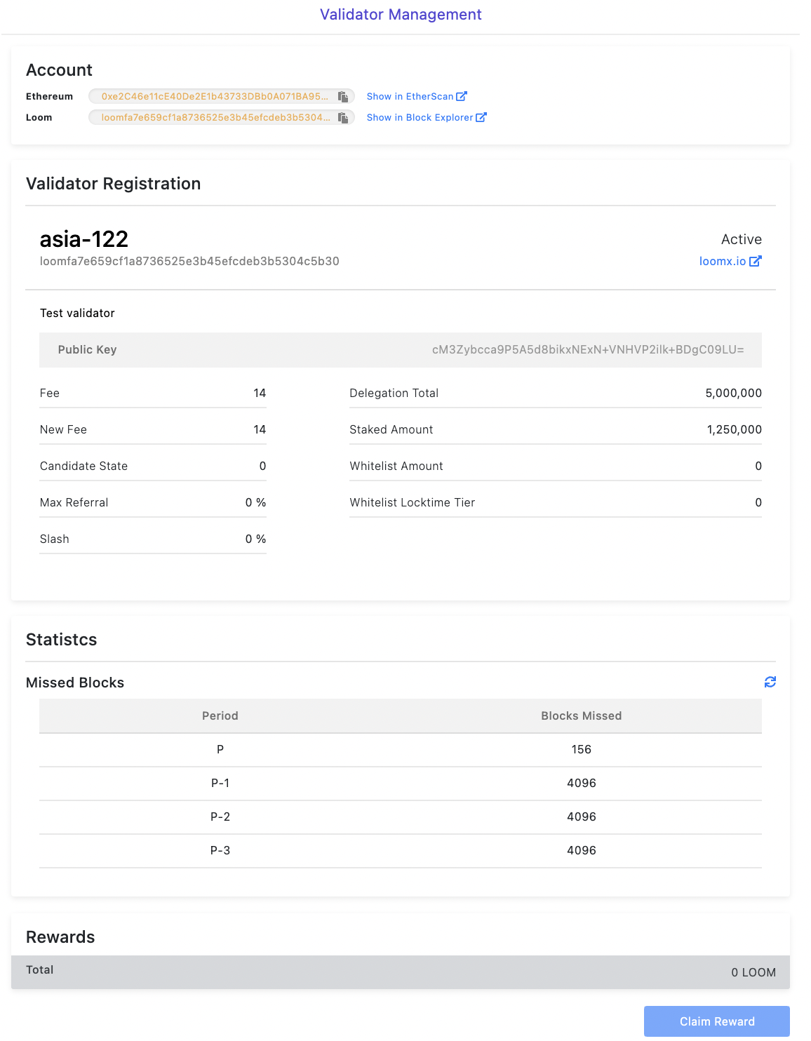
Task: Click the Active status label
Action: coord(742,239)
